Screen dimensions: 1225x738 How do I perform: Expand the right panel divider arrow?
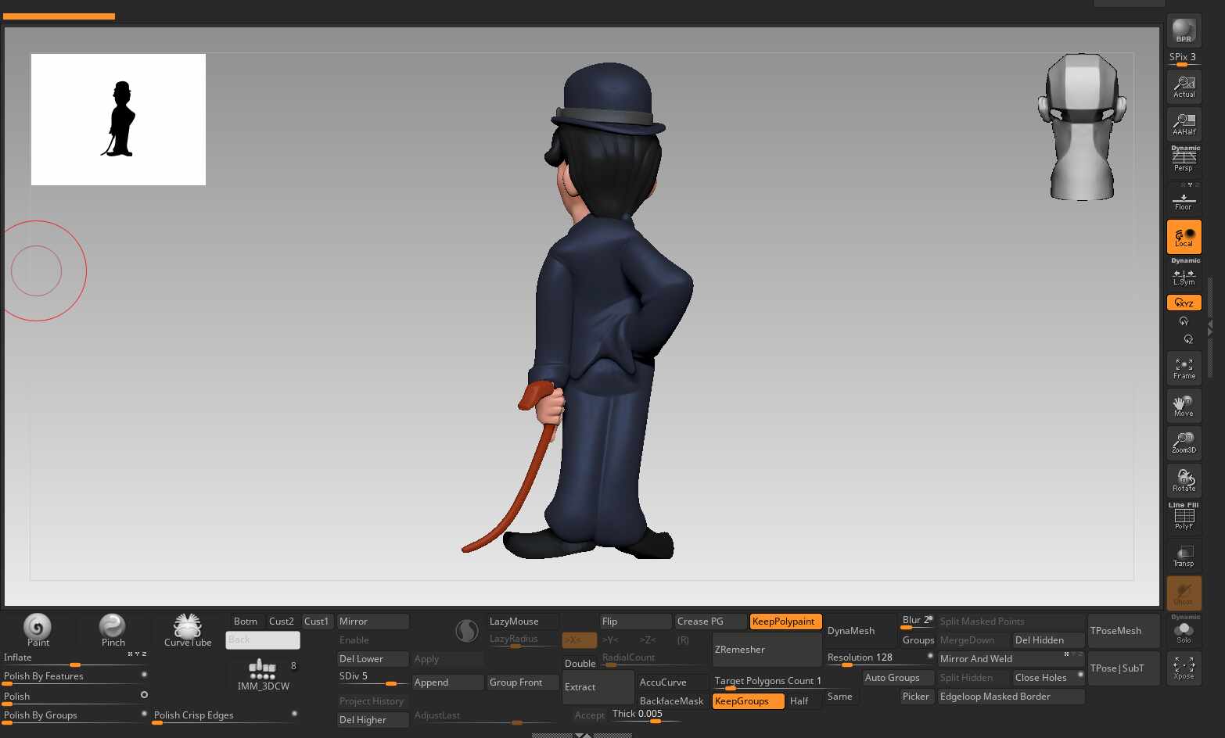1210,330
